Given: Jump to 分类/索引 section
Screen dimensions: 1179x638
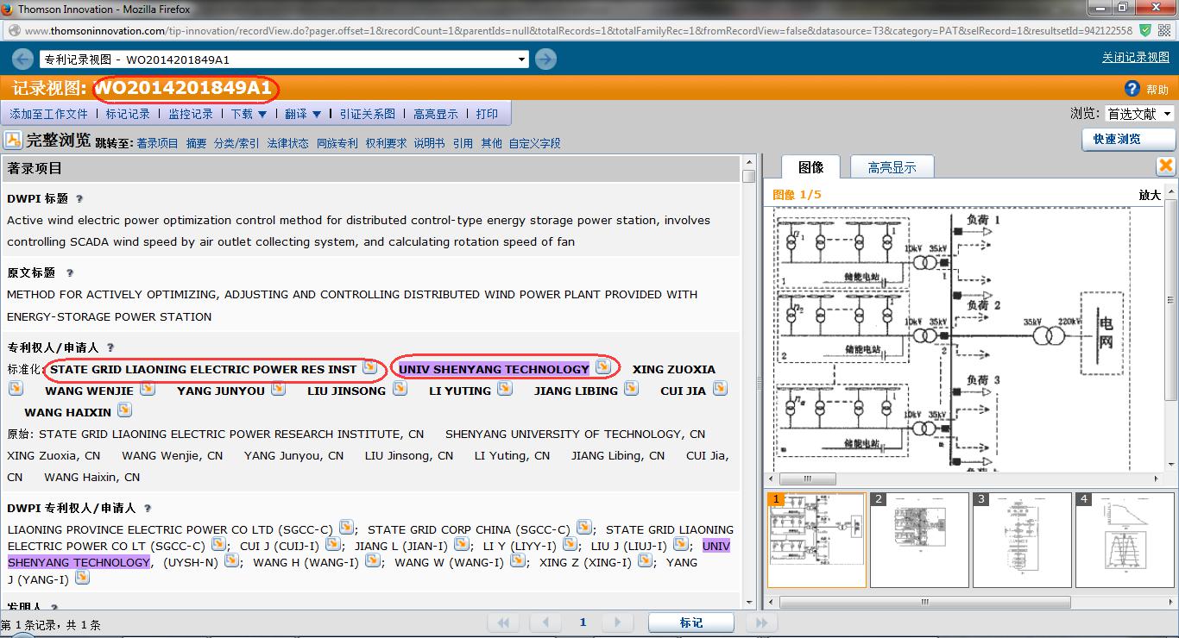Looking at the screenshot, I should click(x=236, y=143).
